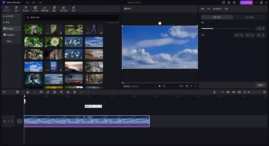Enter fullscreen preview mode
The height and width of the screenshot is (146, 269).
click(x=196, y=86)
